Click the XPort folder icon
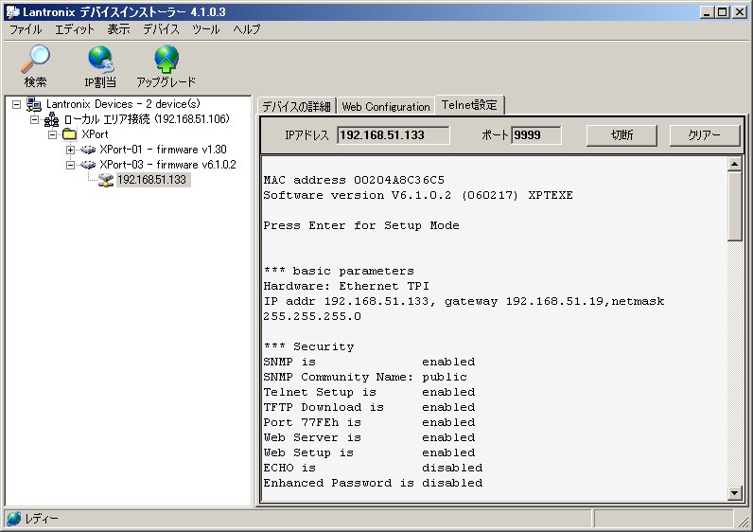The image size is (753, 532). (x=70, y=134)
